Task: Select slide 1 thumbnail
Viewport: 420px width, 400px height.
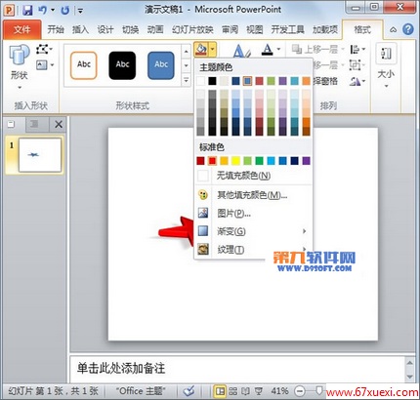Action: click(x=40, y=155)
